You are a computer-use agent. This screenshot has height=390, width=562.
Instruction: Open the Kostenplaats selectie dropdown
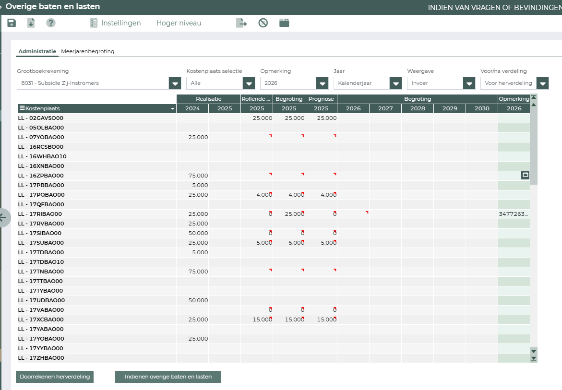pyautogui.click(x=249, y=83)
